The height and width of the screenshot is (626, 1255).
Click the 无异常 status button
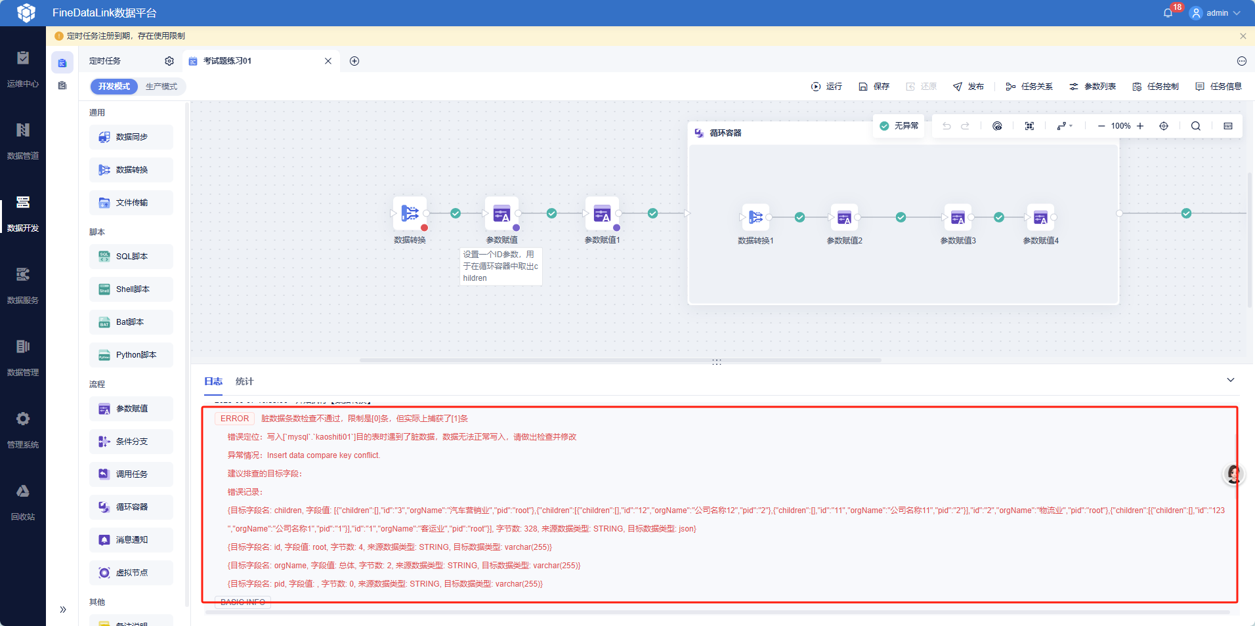899,126
